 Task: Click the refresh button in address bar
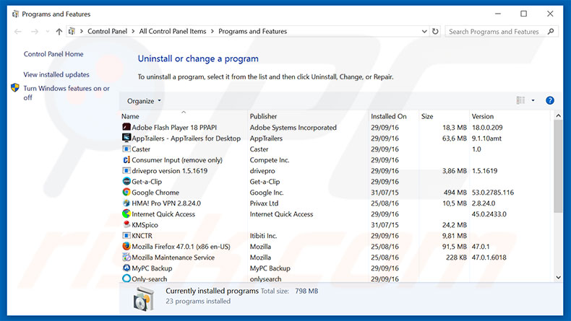(x=435, y=31)
